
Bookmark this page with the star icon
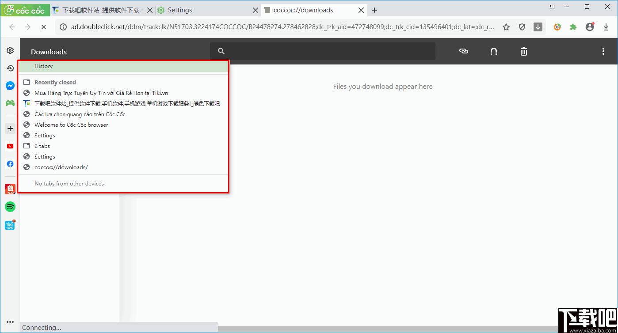(506, 27)
